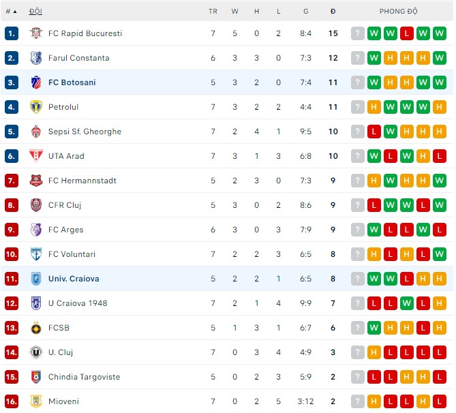Click the CFR Cluj team logo
The height and width of the screenshot is (413, 456).
point(36,205)
